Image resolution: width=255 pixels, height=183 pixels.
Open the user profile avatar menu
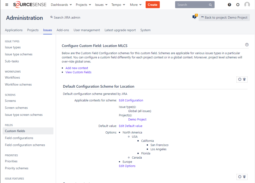tap(247, 5)
